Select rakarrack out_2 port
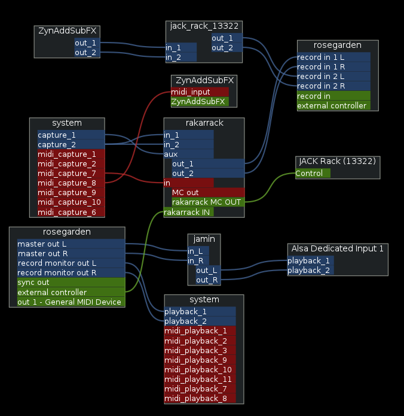404x416 pixels. pos(208,173)
